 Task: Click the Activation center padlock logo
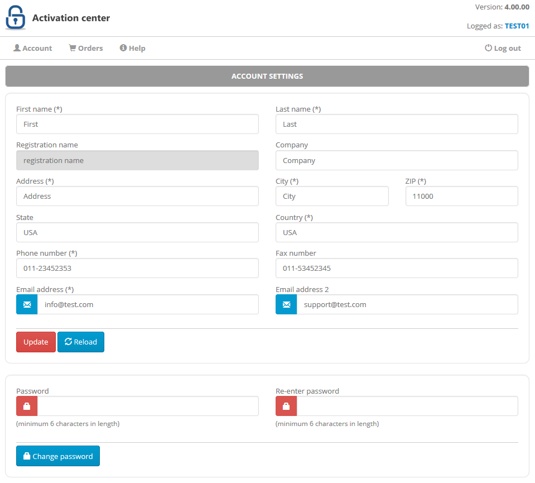tap(16, 17)
